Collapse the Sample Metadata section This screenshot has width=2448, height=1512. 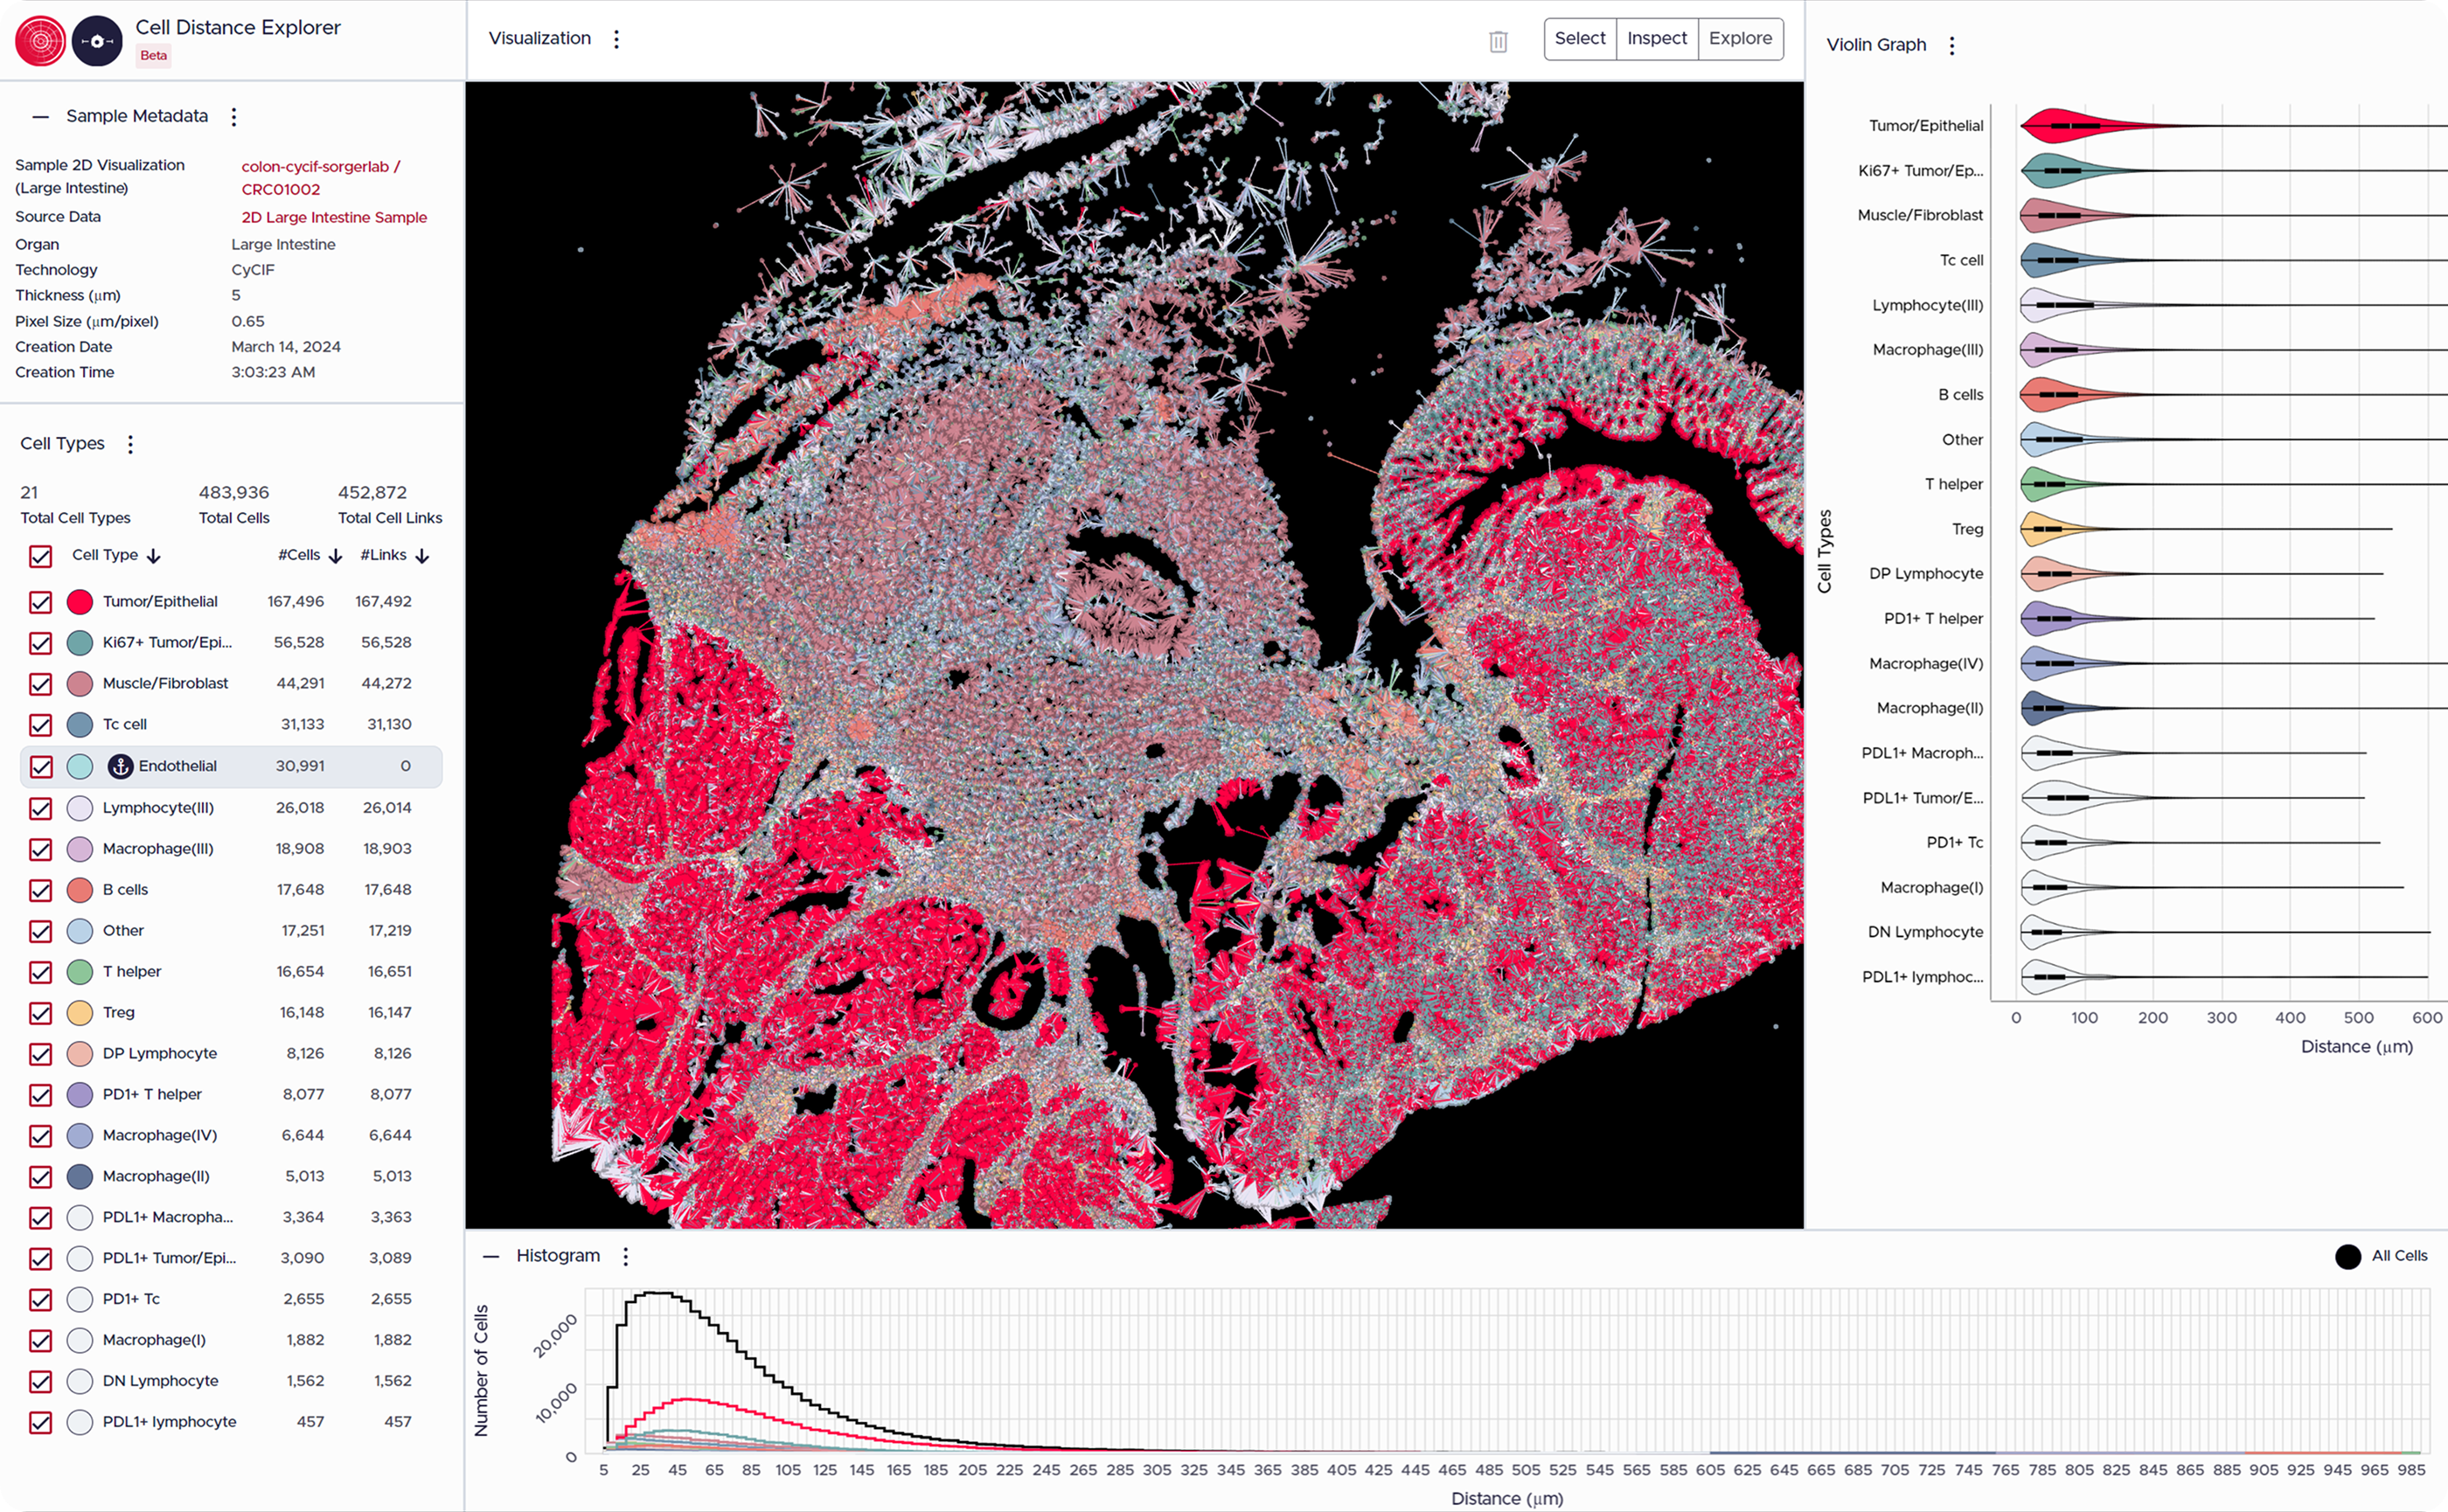point(40,117)
